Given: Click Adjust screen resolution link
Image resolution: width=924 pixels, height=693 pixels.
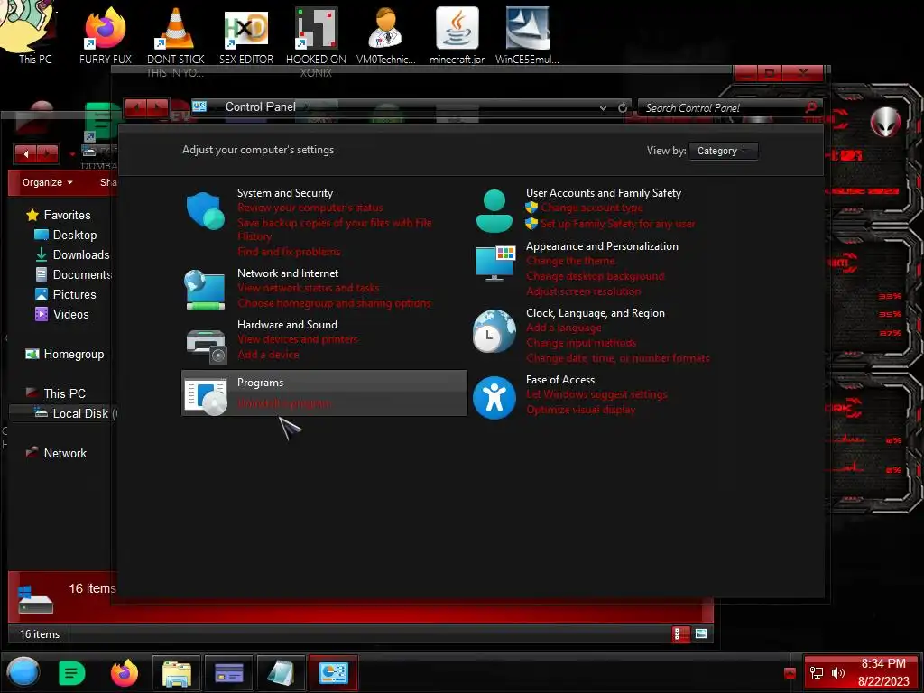Looking at the screenshot, I should (584, 291).
